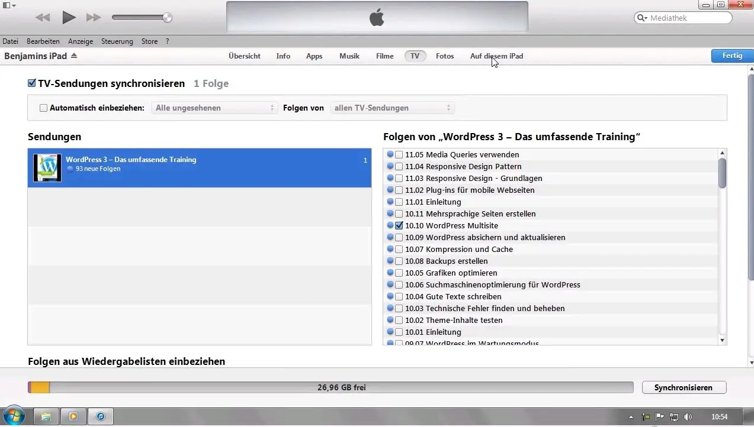This screenshot has width=754, height=427.
Task: Open the Alle ungesehen dropdown
Action: 214,108
